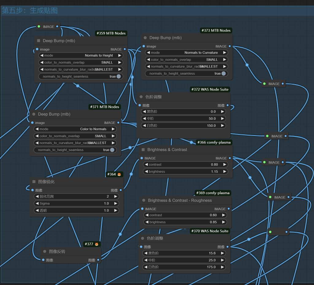314x285 pixels.
Task: Toggle normals_to_height_seamless in Deep Bump #359
Action: pos(118,76)
